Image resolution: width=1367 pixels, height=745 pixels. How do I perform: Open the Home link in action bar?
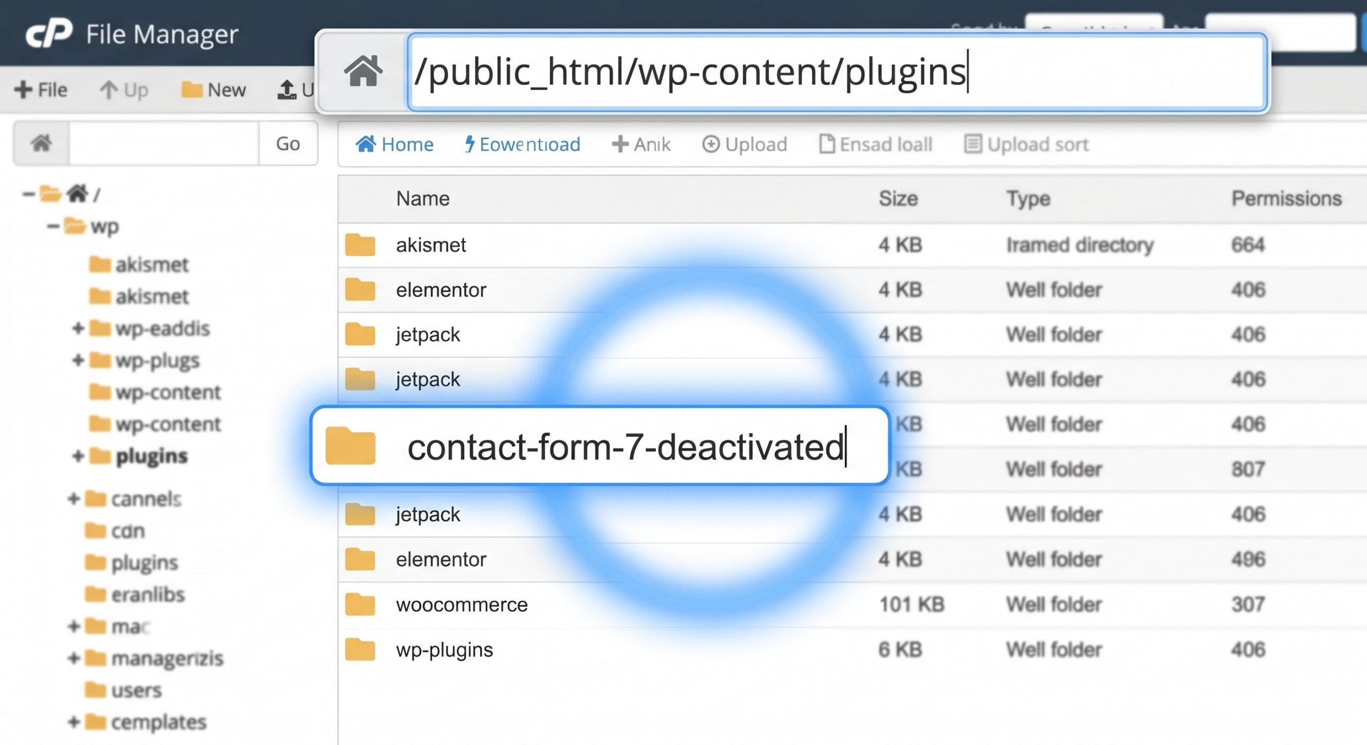(x=395, y=144)
